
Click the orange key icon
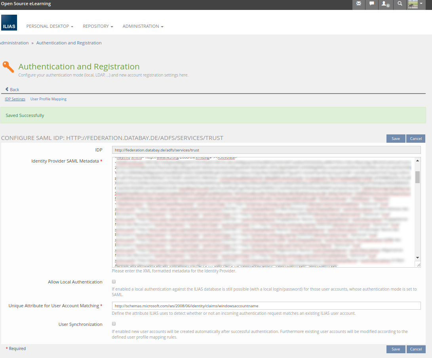pos(8,67)
